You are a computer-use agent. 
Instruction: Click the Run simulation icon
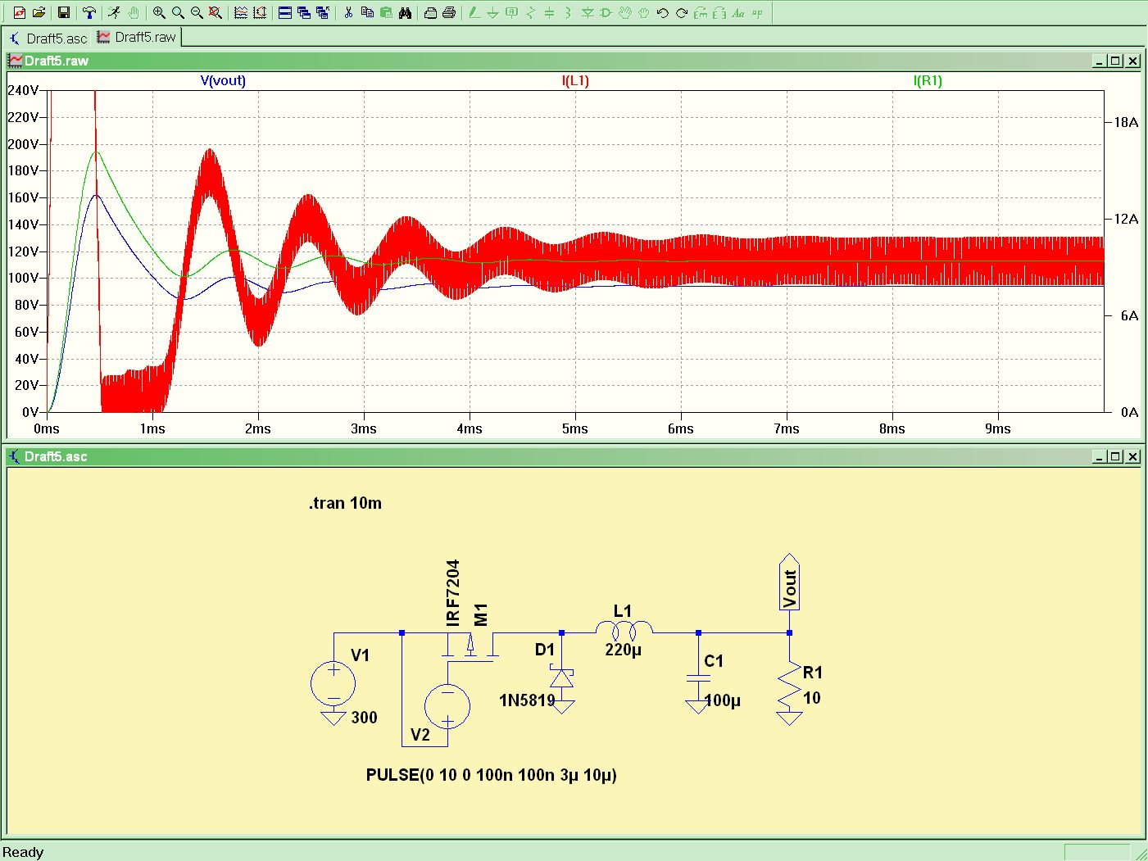[114, 13]
